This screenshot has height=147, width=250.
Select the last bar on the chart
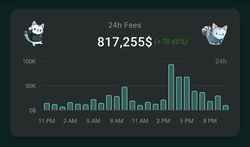pos(226,108)
